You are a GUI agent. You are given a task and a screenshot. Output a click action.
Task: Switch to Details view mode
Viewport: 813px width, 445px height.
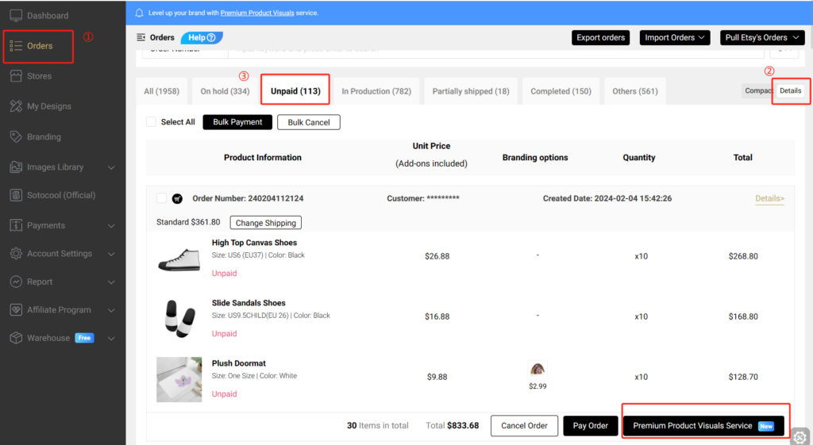pyautogui.click(x=790, y=90)
